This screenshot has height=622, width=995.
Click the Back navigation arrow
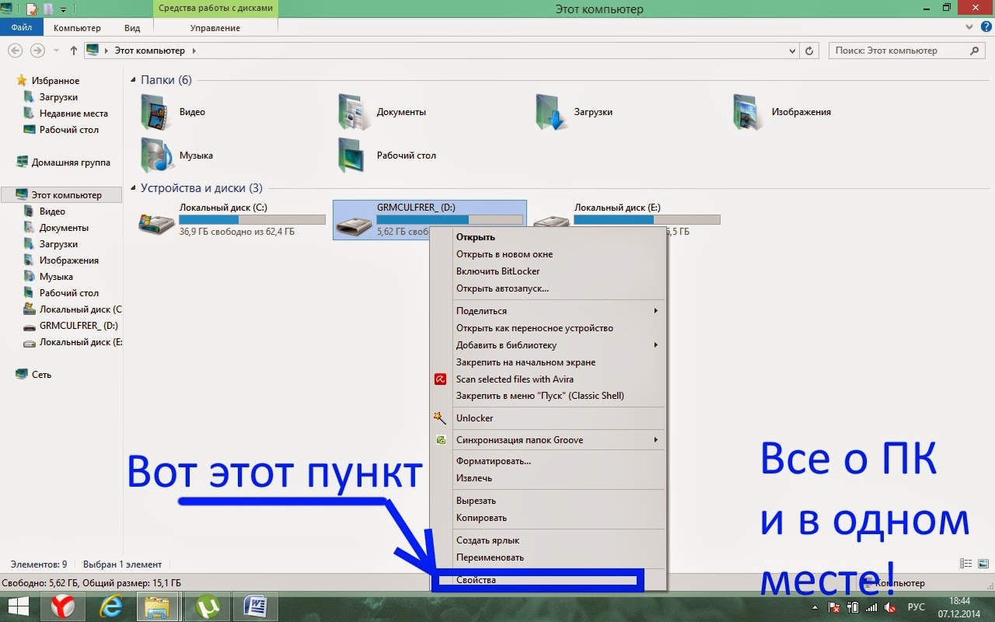[15, 51]
